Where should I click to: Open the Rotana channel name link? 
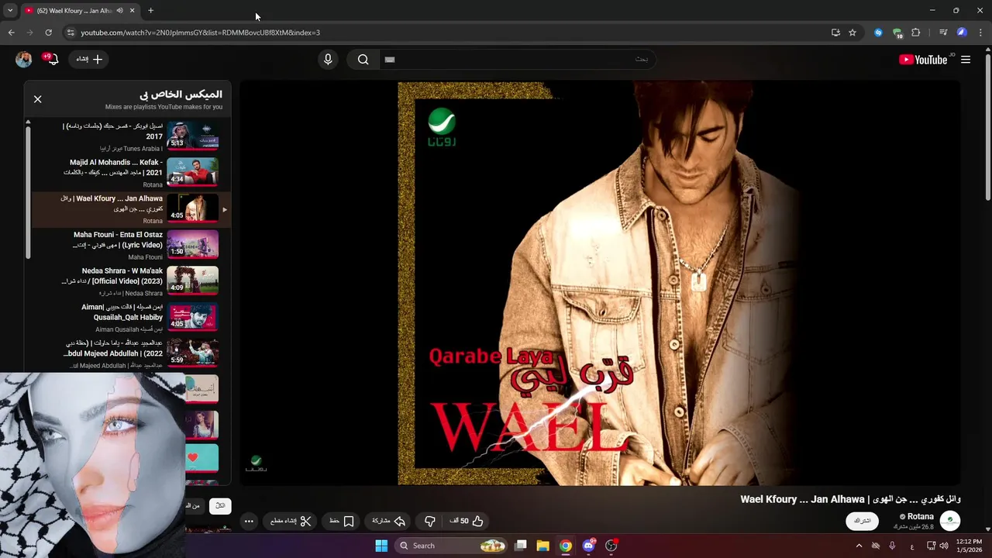coord(920,516)
